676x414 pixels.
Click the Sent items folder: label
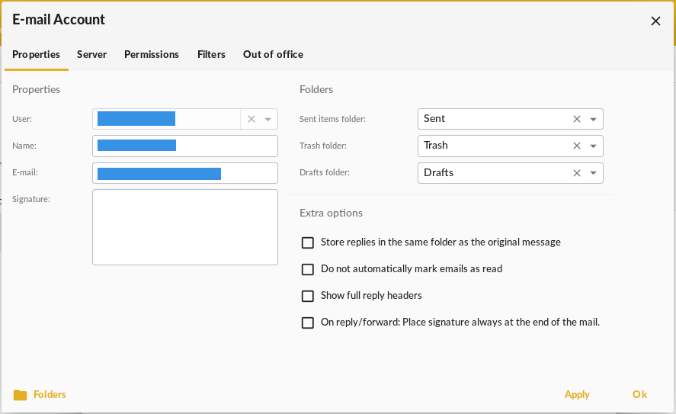(x=332, y=119)
